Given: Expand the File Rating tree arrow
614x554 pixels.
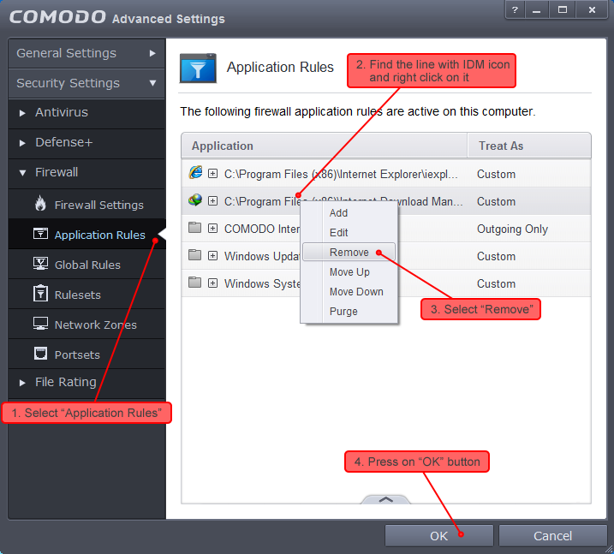Looking at the screenshot, I should [22, 383].
